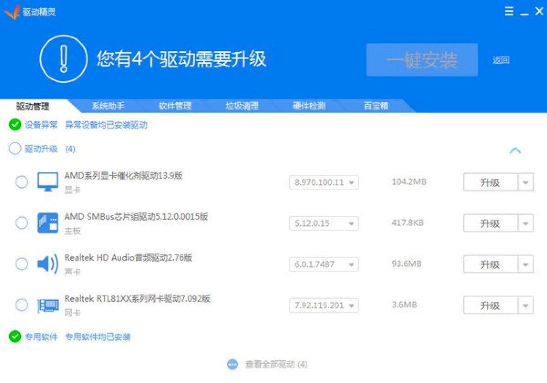Select the AMD显卡驱动 radio button

pyautogui.click(x=21, y=181)
